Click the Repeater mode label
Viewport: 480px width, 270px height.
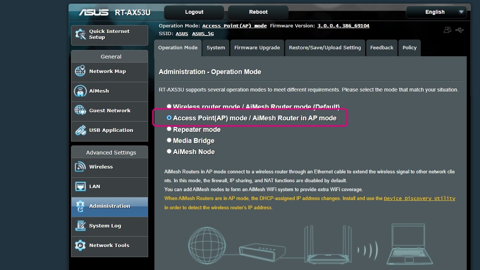click(196, 129)
